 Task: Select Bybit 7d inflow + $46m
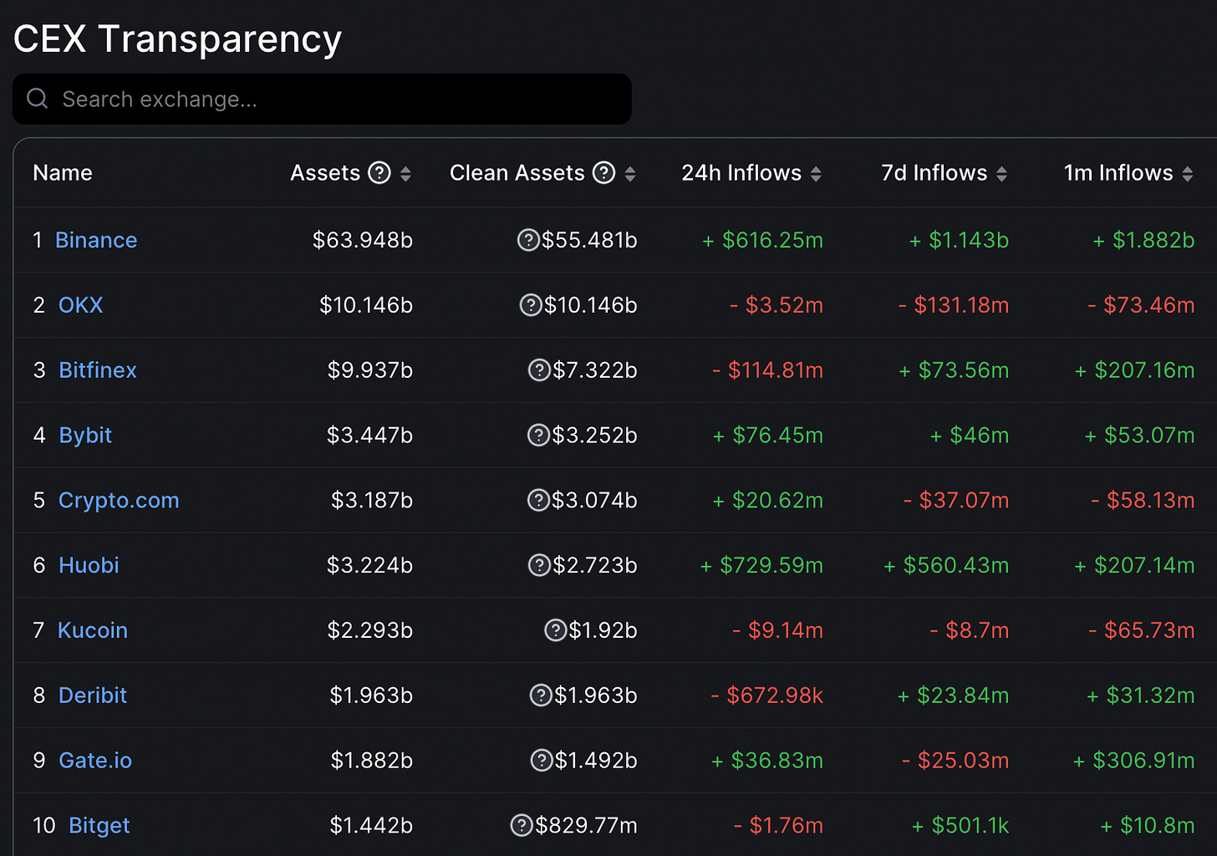tap(970, 436)
